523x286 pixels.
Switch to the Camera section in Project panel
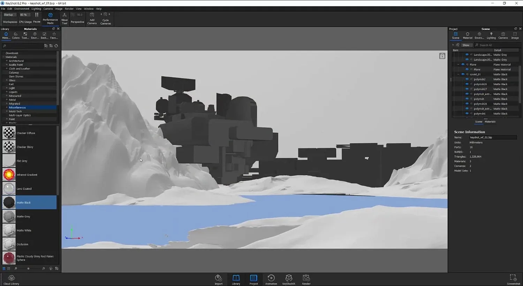coord(503,35)
